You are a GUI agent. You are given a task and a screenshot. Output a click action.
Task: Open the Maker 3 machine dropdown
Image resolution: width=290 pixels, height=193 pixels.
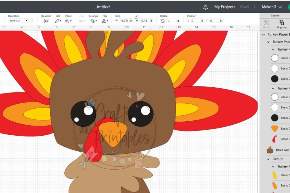point(272,7)
